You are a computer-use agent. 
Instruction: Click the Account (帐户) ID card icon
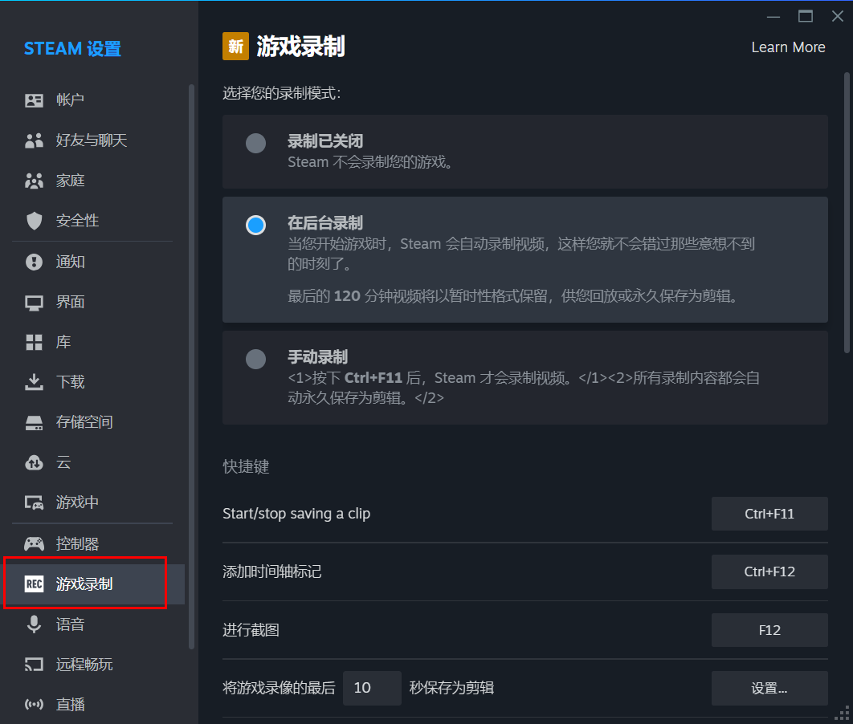(34, 100)
